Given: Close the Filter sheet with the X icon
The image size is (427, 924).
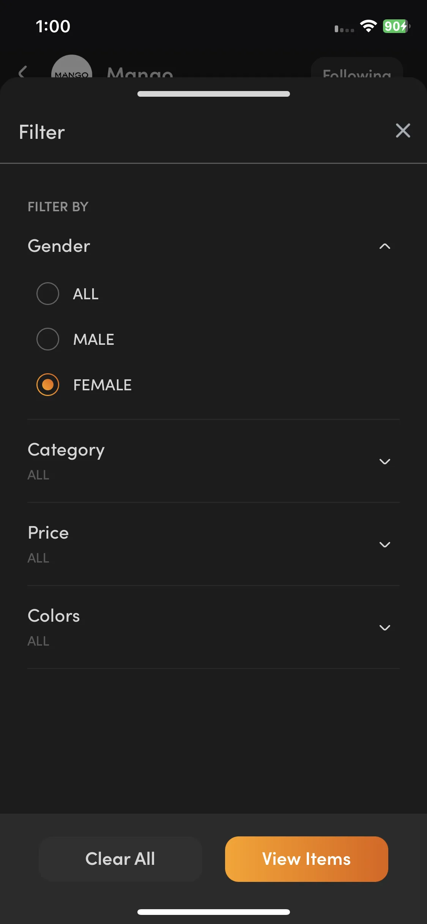Looking at the screenshot, I should (403, 130).
